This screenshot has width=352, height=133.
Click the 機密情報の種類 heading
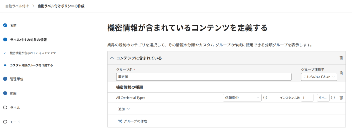click(x=130, y=87)
